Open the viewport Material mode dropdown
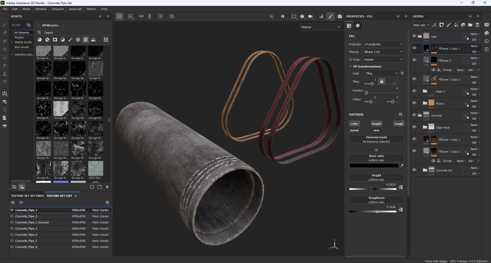 pos(321,27)
